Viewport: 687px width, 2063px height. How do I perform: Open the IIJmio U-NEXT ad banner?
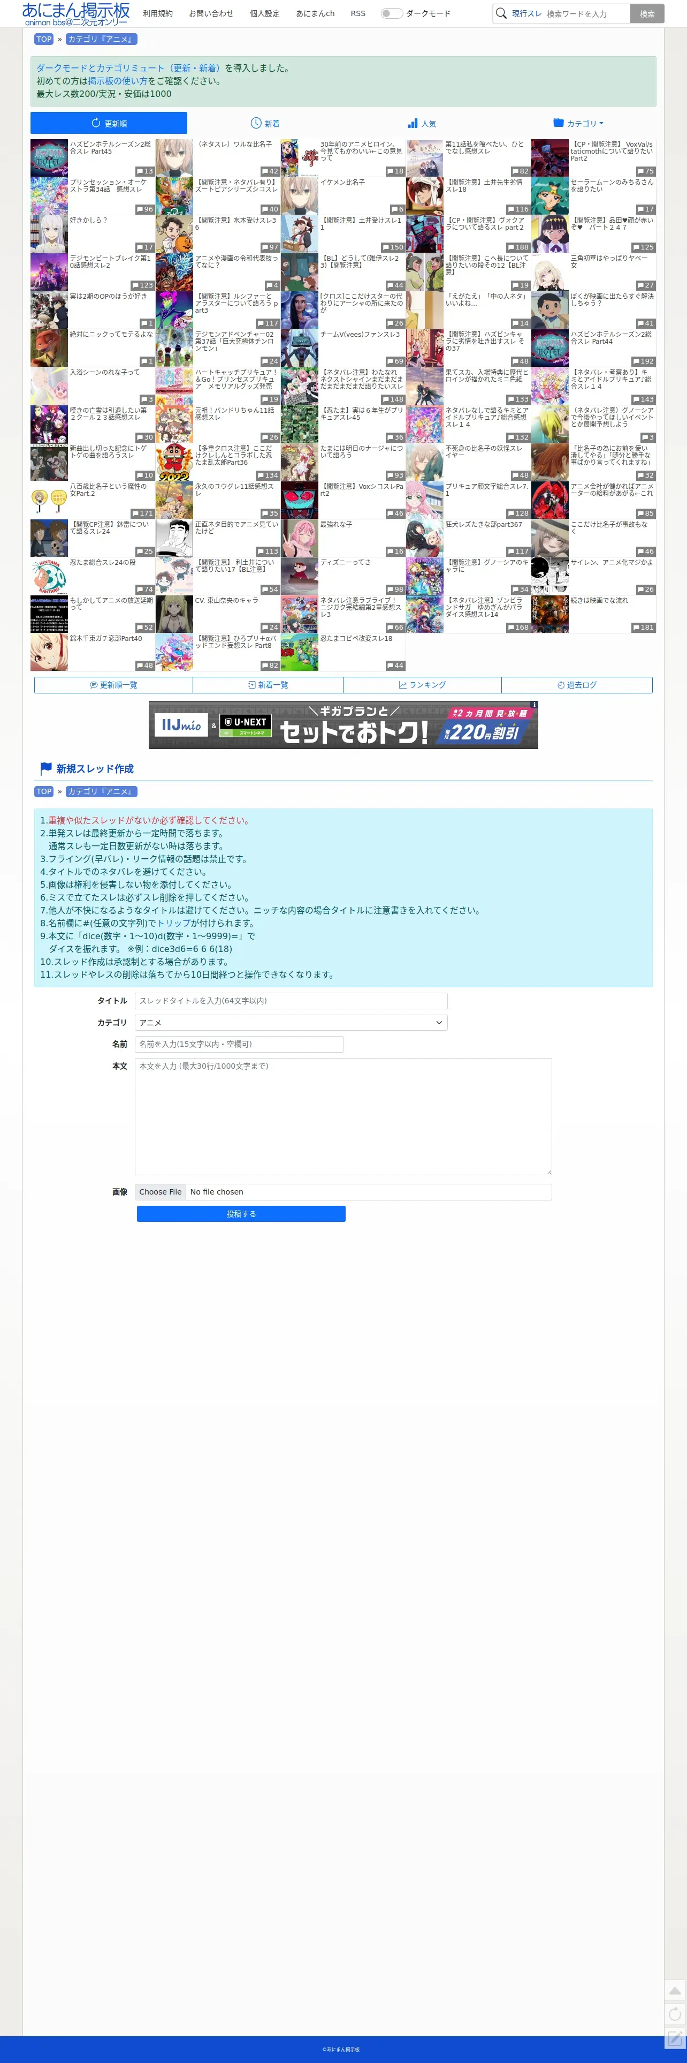tap(343, 725)
